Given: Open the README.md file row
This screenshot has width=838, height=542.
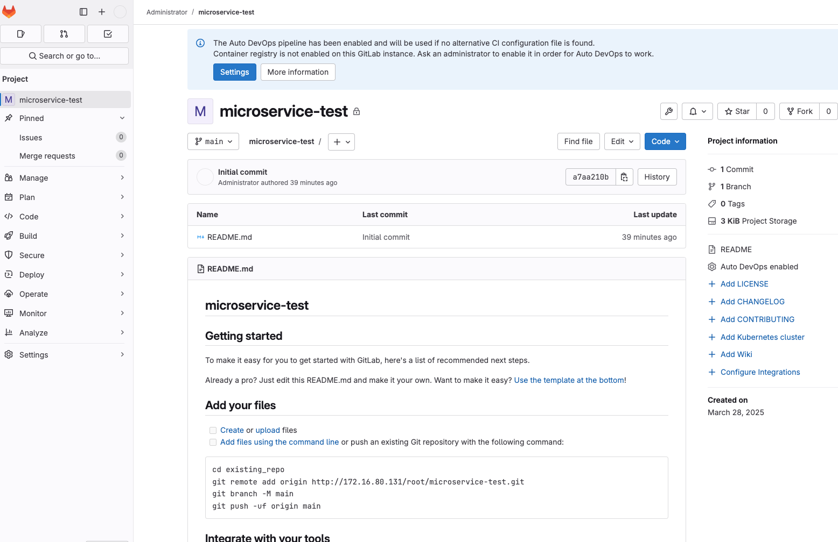Looking at the screenshot, I should point(436,237).
